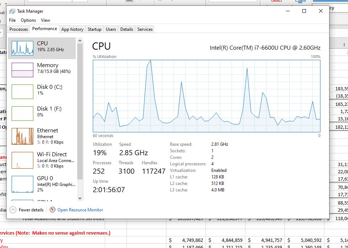
Task: Switch to the Processes tab
Action: tap(18, 29)
